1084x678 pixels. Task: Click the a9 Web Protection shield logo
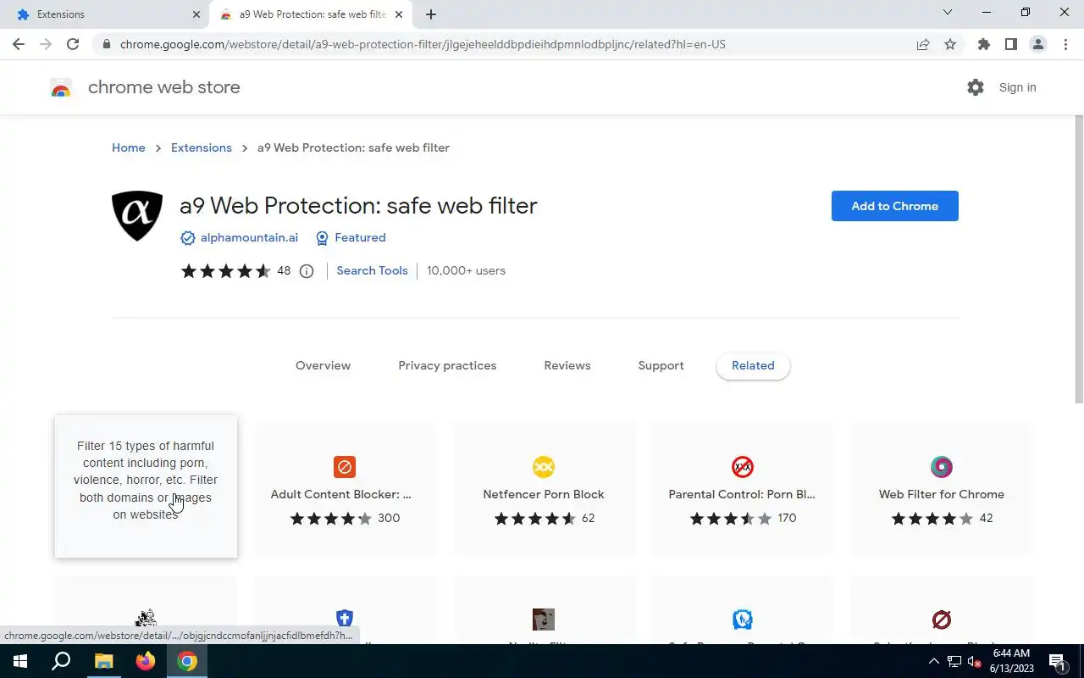[x=137, y=216]
